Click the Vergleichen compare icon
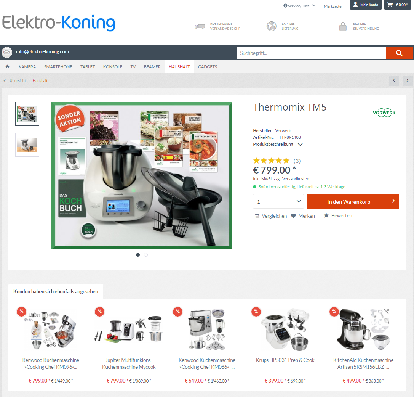 pos(257,216)
